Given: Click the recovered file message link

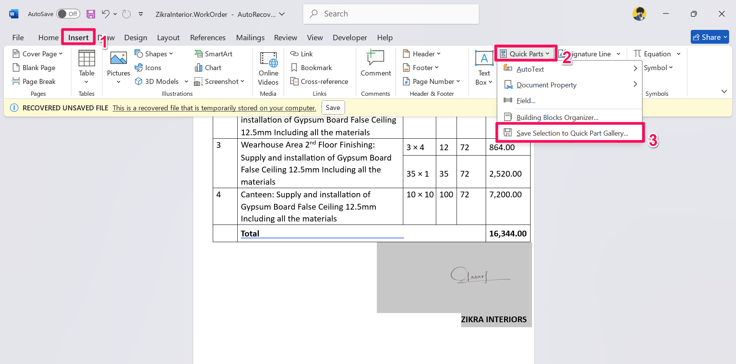Looking at the screenshot, I should coord(214,108).
